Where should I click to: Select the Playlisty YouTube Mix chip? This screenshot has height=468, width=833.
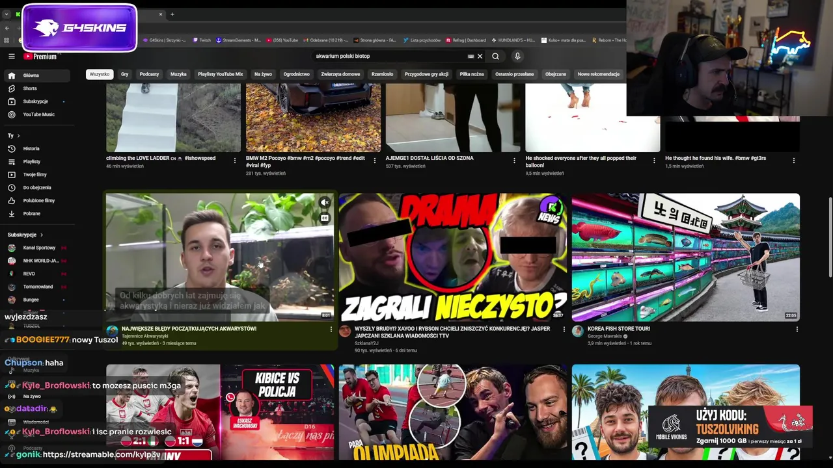click(220, 74)
